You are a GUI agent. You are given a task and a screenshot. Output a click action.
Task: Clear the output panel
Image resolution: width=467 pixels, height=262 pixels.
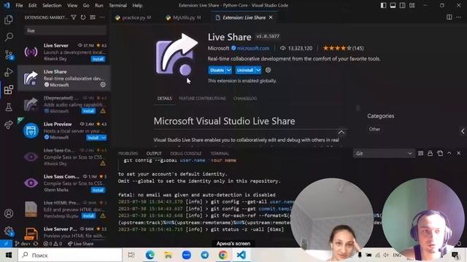(x=420, y=154)
